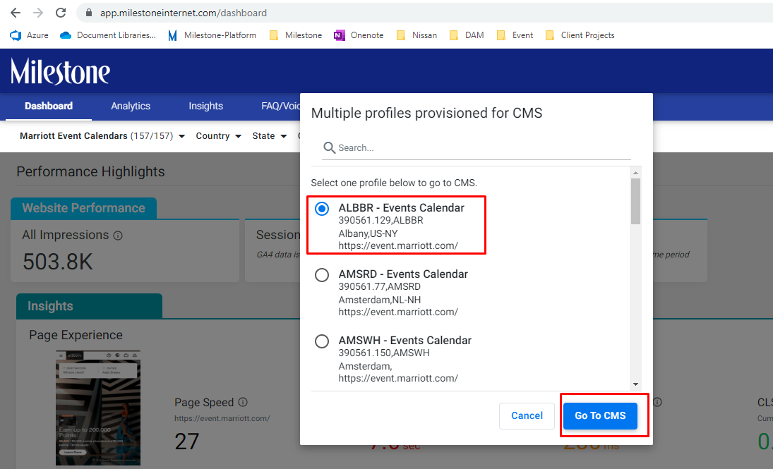The image size is (773, 469).
Task: Open the Milestone bookmark folder
Action: (296, 35)
